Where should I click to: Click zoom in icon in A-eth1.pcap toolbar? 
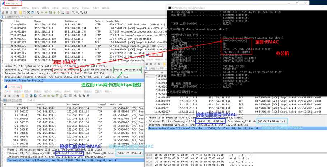pyautogui.click(x=75, y=96)
